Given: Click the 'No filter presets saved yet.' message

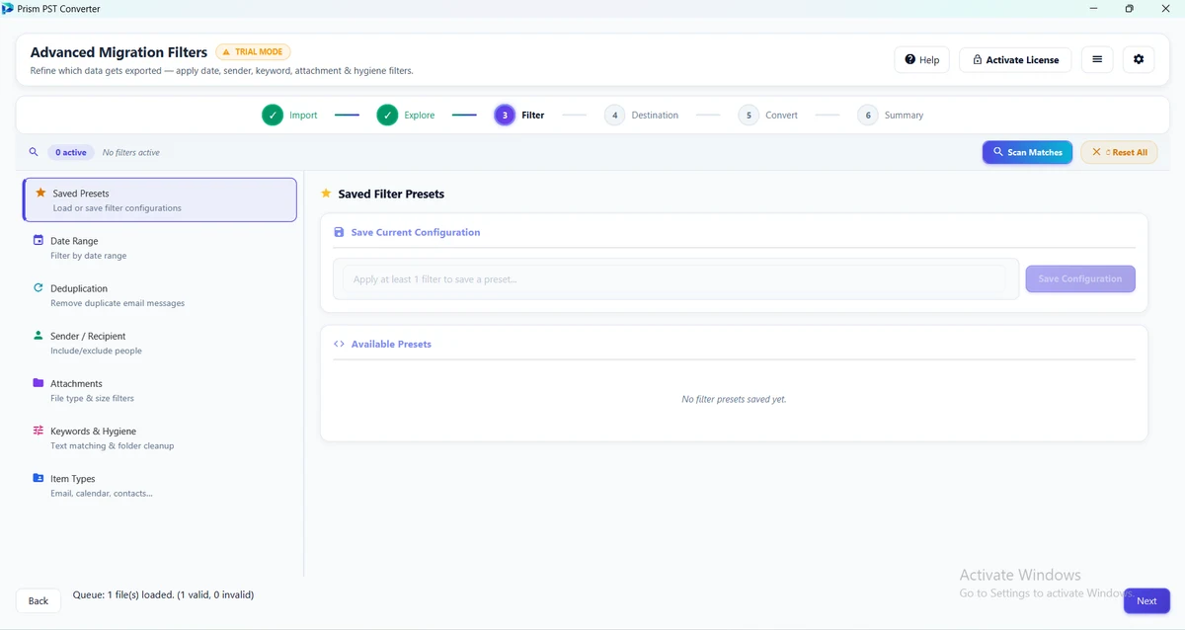Looking at the screenshot, I should tap(734, 399).
